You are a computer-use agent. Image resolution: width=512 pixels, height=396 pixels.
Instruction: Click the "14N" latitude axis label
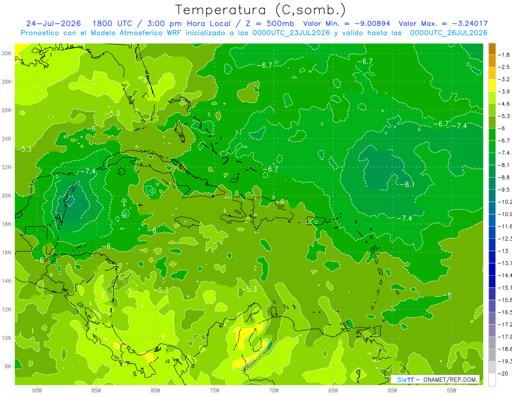click(7, 281)
